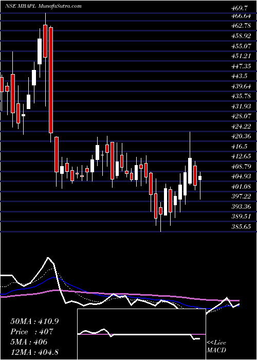Click the 455.07 price label
Viewport: 257px width, 360px height.
click(x=241, y=46)
